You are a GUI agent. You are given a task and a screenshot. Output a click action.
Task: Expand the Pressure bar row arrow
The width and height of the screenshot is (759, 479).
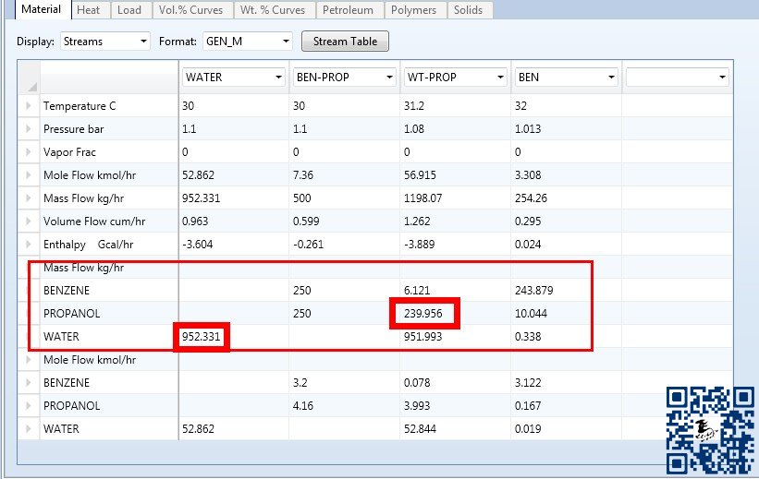coord(29,129)
